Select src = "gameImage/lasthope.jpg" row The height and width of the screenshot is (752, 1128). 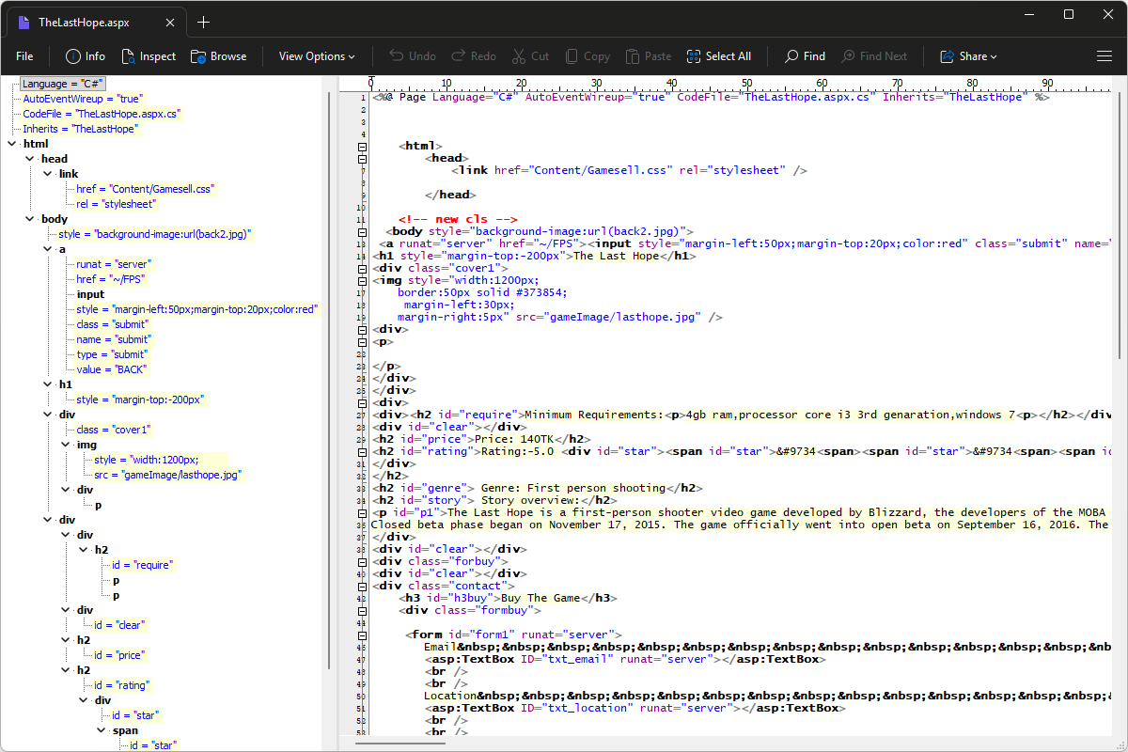click(x=167, y=475)
